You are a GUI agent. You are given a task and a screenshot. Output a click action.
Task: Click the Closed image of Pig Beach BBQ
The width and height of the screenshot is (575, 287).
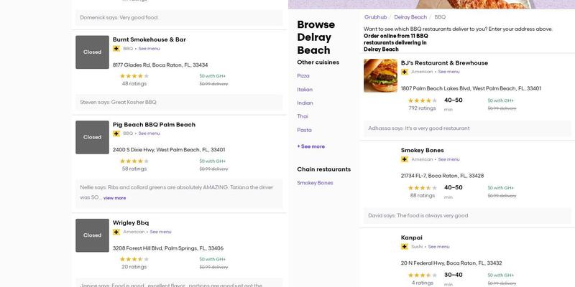click(x=92, y=137)
